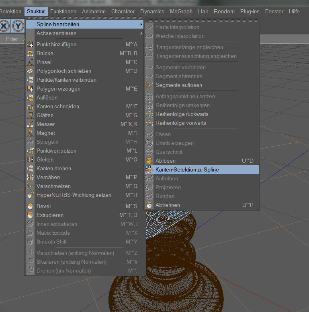Select the Messer menu entry

[85, 124]
